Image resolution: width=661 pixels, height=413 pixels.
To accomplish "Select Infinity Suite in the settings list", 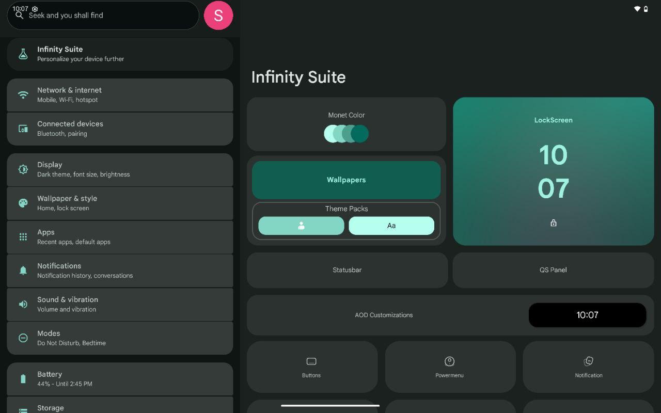I will (120, 54).
